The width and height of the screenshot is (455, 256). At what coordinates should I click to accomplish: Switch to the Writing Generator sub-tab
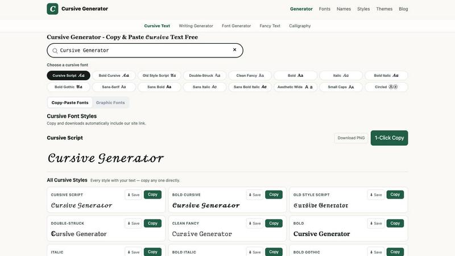click(x=196, y=26)
